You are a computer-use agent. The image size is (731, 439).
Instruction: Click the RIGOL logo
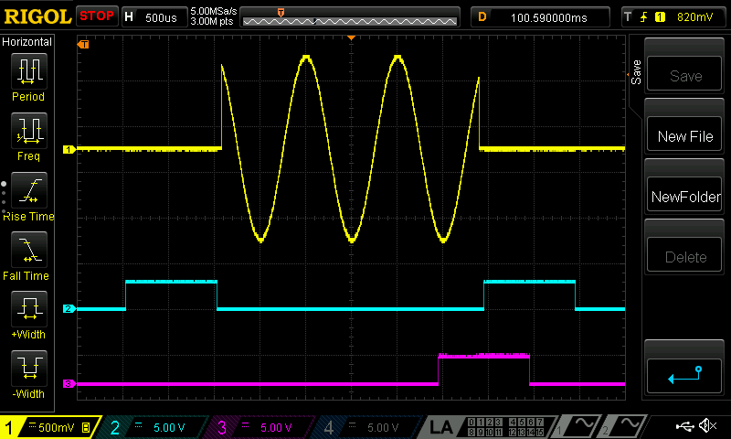[x=37, y=16]
